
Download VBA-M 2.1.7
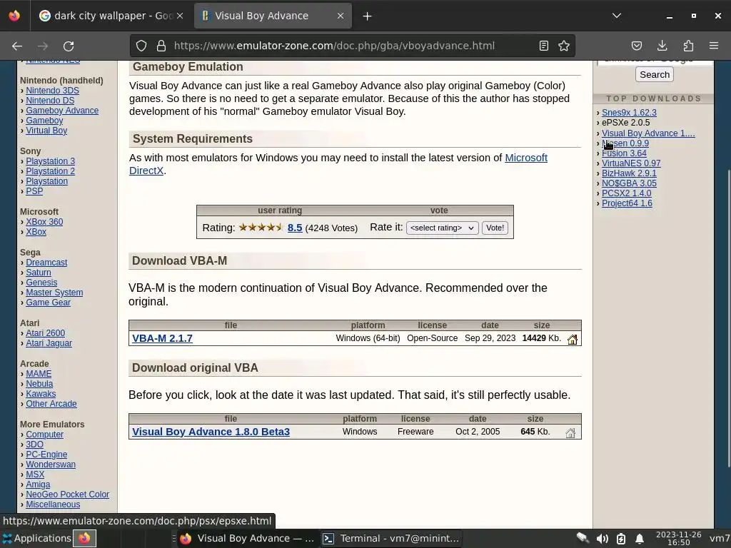(x=162, y=339)
